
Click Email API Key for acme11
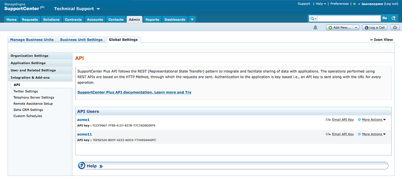pos(343,134)
